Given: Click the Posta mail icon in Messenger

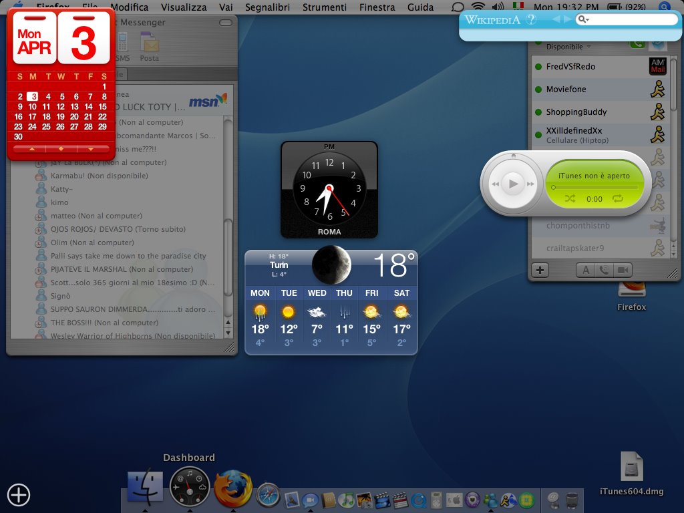Looking at the screenshot, I should (149, 47).
